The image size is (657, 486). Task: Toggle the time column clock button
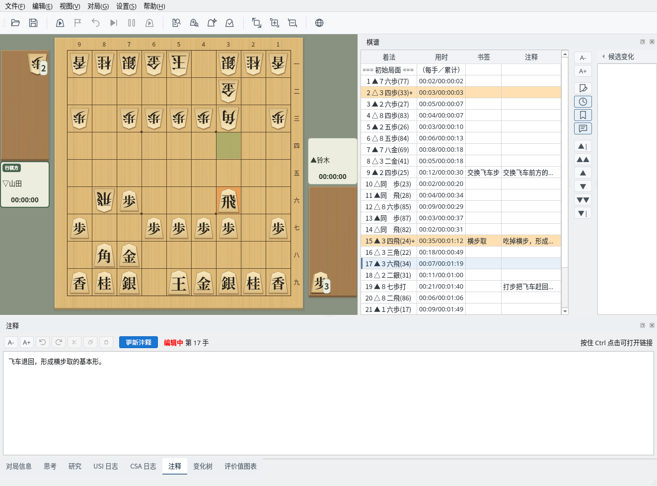[583, 102]
